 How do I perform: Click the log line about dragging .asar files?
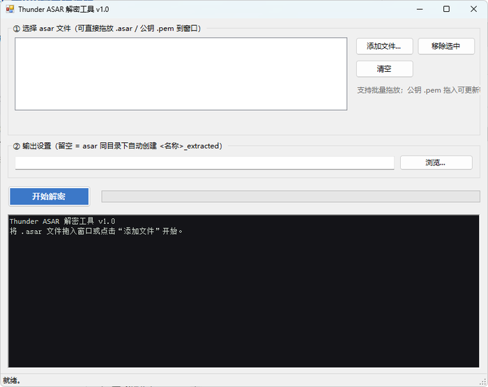(96, 232)
